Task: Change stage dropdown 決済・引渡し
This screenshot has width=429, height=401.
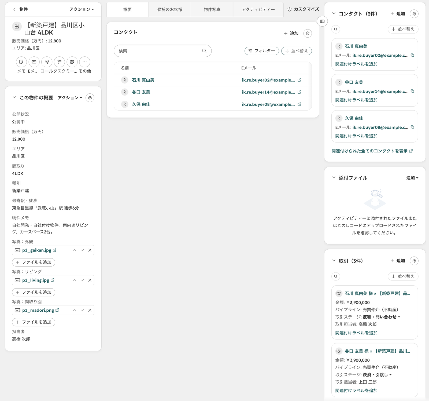Action: click(x=377, y=375)
